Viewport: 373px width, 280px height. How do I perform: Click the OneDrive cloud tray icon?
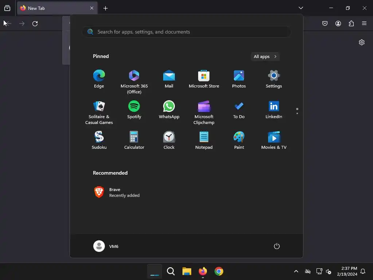308,271
